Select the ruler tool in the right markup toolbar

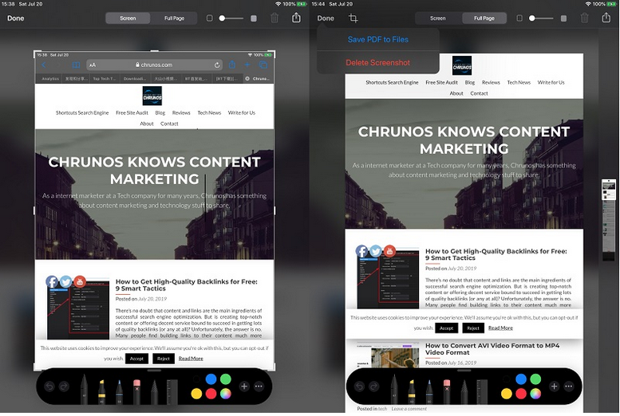coord(482,391)
